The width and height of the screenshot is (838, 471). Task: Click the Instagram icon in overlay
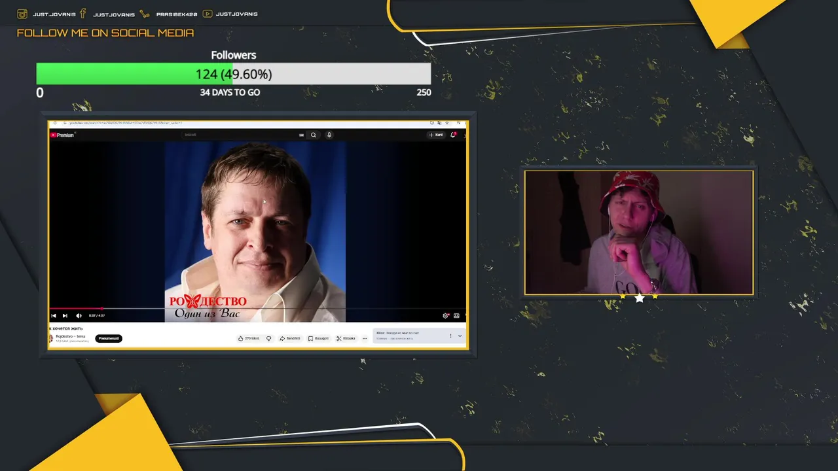click(22, 14)
